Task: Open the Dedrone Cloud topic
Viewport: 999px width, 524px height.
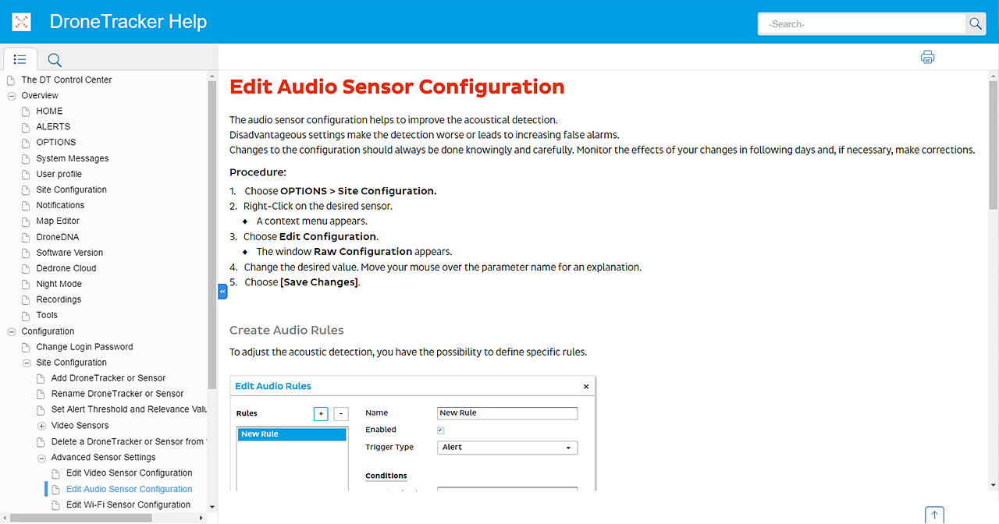Action: tap(66, 268)
